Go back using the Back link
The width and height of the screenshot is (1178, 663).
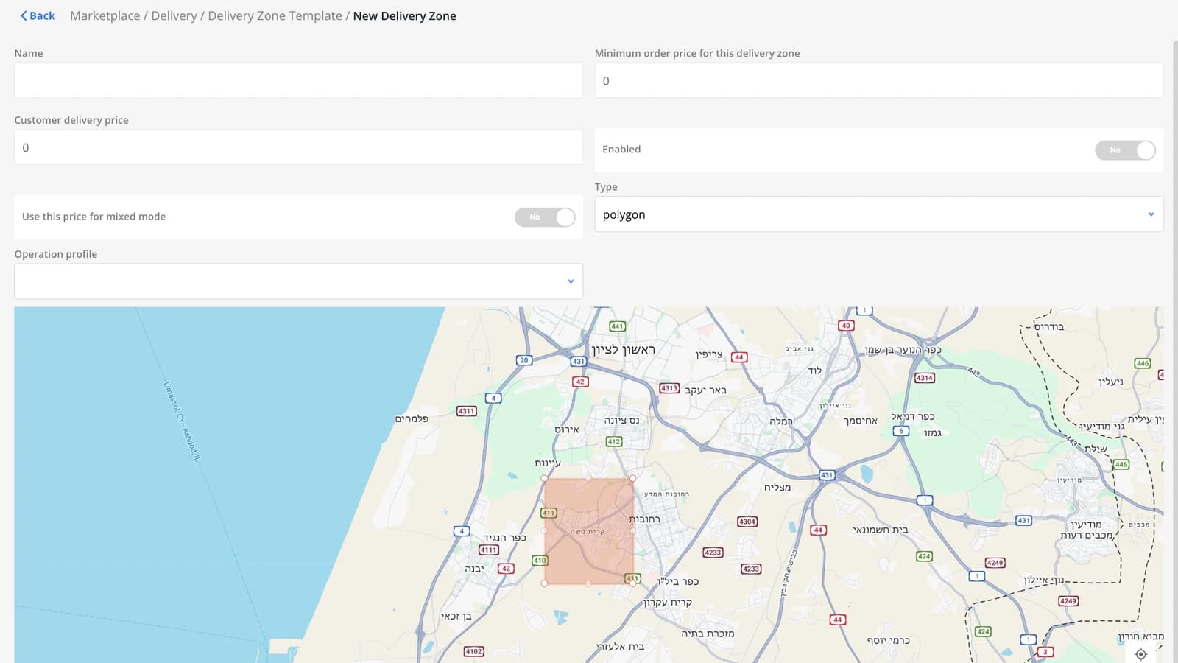(x=38, y=15)
